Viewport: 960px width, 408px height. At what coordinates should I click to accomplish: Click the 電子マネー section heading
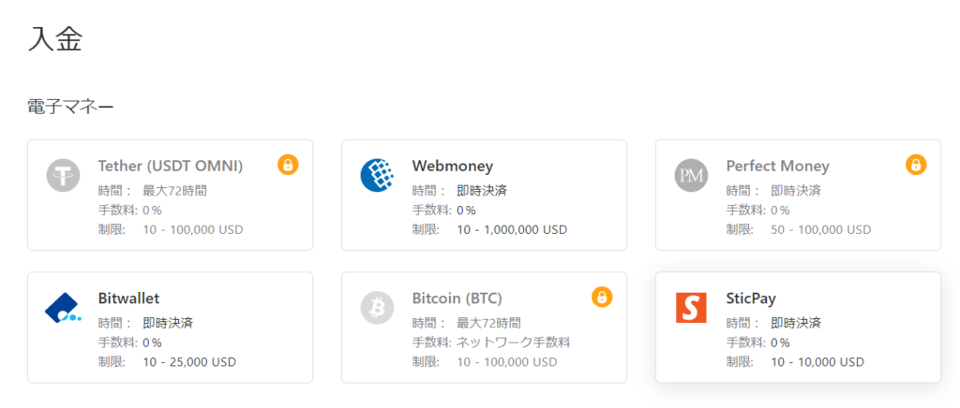click(x=70, y=108)
